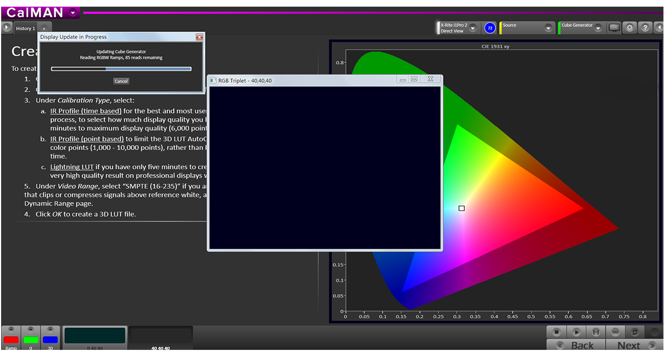Open the Cube Generator display dropdown
The width and height of the screenshot is (664, 356).
[x=599, y=28]
